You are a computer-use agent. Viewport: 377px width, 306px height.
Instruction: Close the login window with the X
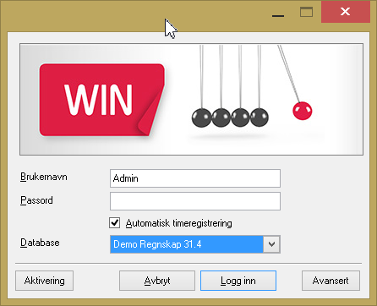coord(345,12)
